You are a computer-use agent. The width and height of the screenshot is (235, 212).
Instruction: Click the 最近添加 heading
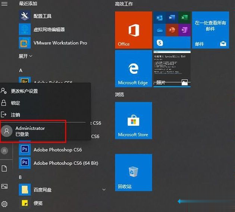pos(28,4)
